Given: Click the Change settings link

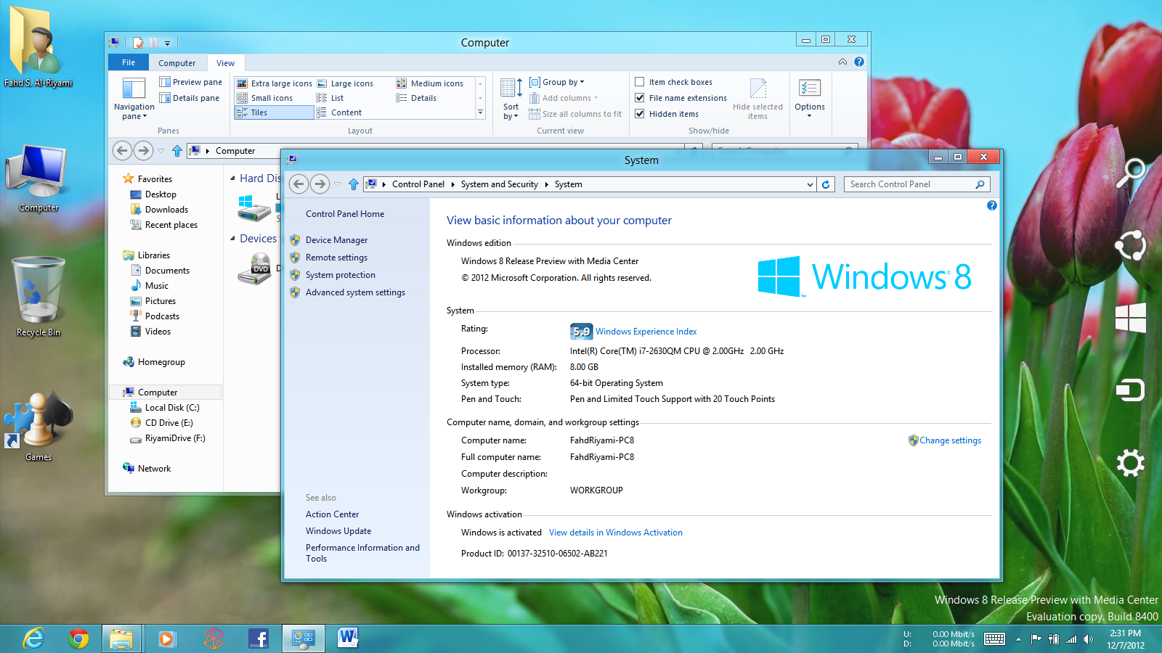Looking at the screenshot, I should point(950,440).
